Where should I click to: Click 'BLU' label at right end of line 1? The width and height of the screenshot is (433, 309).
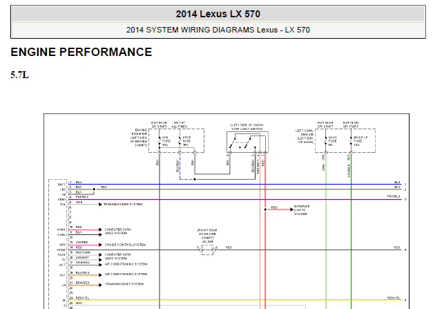coord(397,182)
